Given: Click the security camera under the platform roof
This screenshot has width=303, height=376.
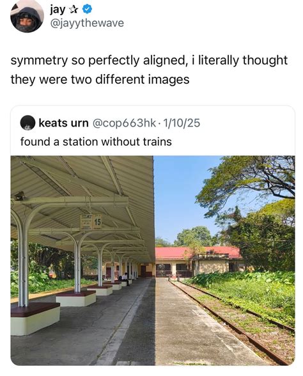Looking at the screenshot, I should tap(20, 196).
